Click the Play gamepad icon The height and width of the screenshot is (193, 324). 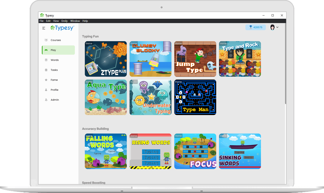click(x=46, y=50)
